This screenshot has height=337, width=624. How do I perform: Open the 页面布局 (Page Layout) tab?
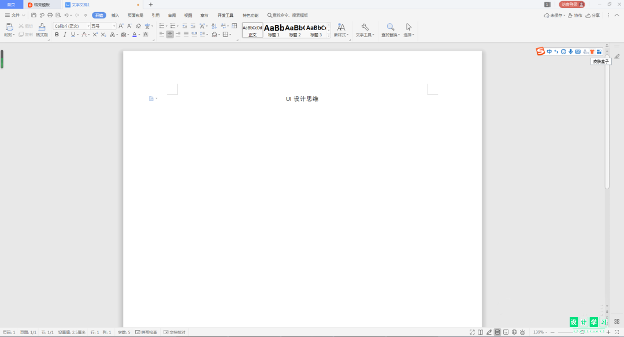(x=135, y=16)
